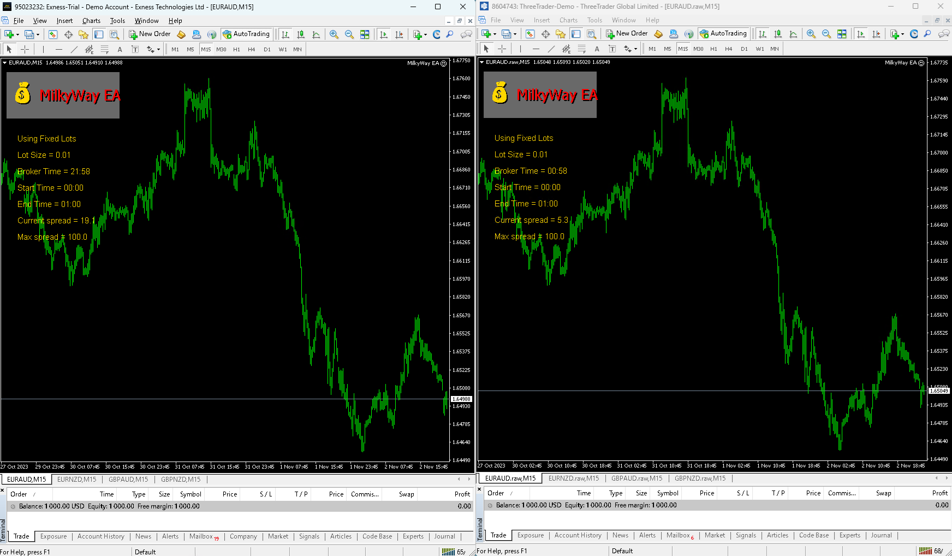Expand one-click trading triangle on EURAUD.raw chart
Image resolution: width=952 pixels, height=556 pixels.
(x=481, y=62)
